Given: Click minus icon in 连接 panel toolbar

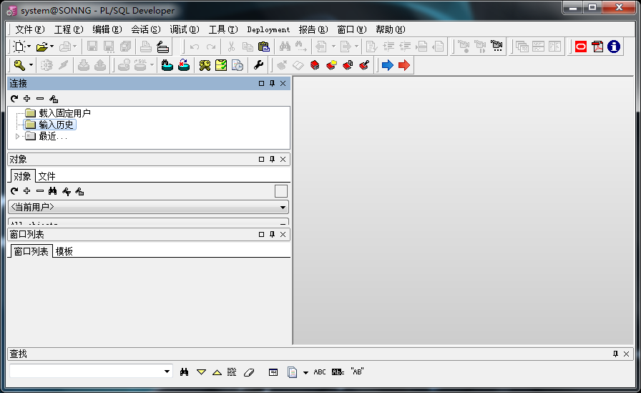Looking at the screenshot, I should tap(40, 99).
